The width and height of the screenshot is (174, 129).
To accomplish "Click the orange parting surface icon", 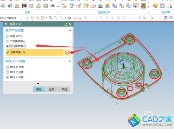I will pos(155,6).
